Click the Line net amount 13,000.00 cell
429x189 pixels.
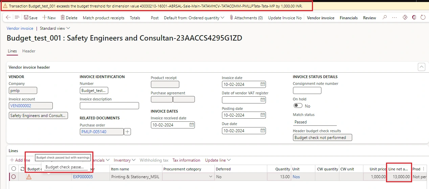tap(399, 176)
